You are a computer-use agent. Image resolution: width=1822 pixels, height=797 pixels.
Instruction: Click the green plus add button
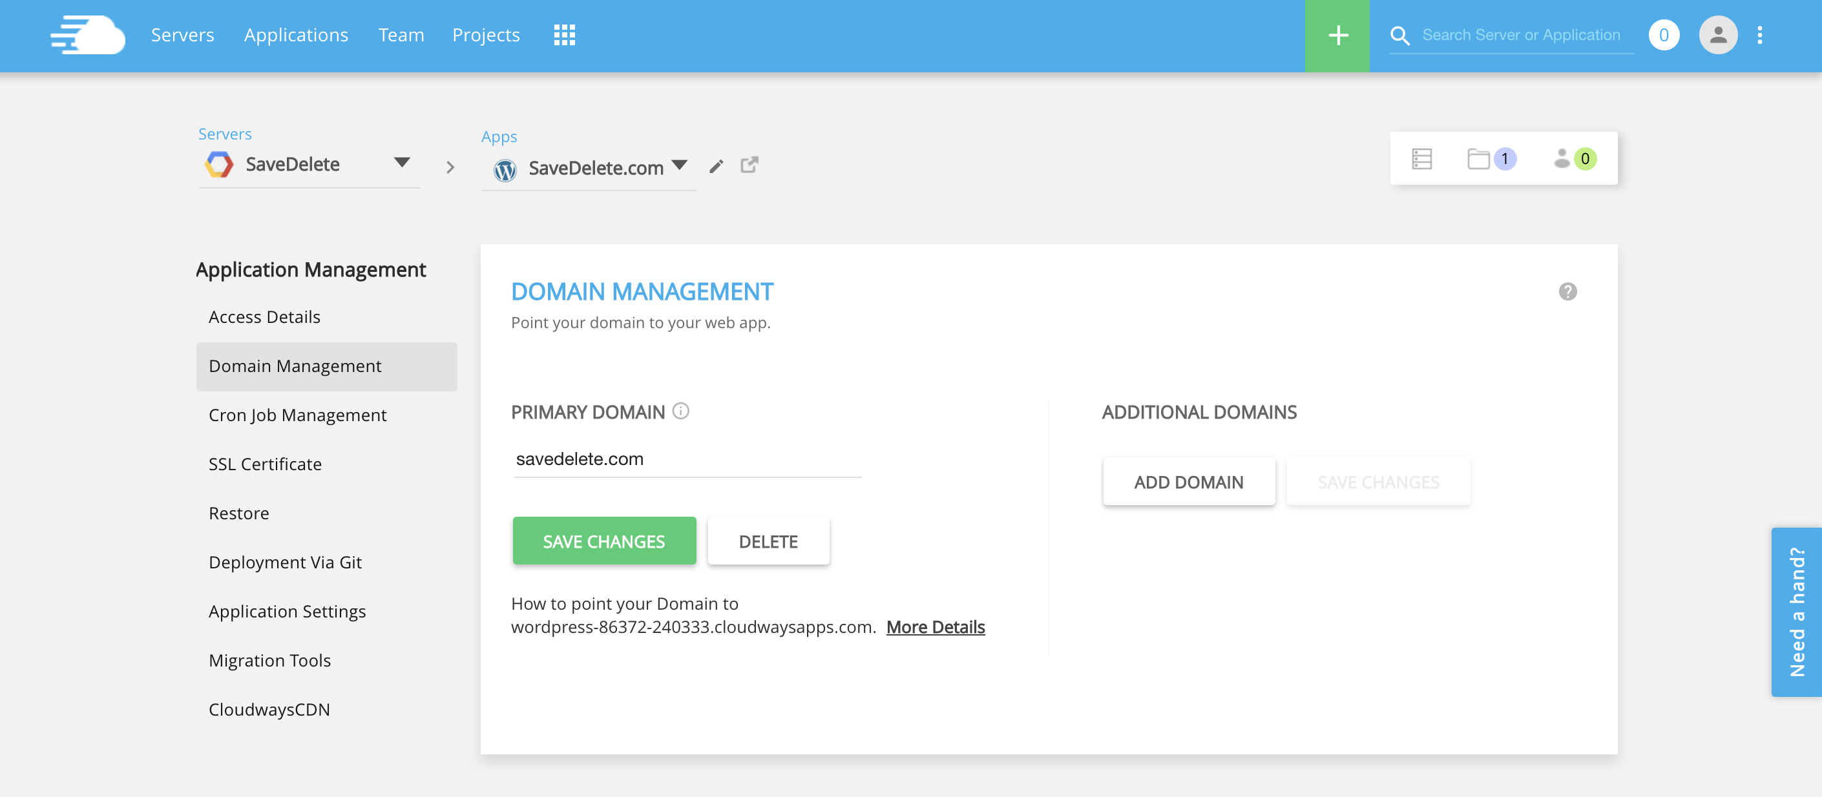coord(1337,36)
